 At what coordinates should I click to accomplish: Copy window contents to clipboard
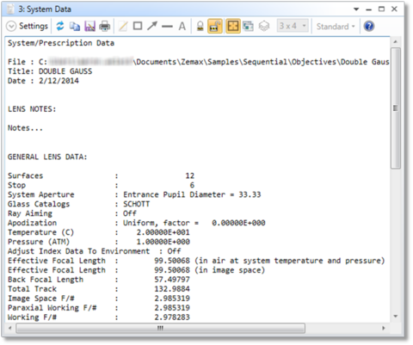click(x=75, y=27)
